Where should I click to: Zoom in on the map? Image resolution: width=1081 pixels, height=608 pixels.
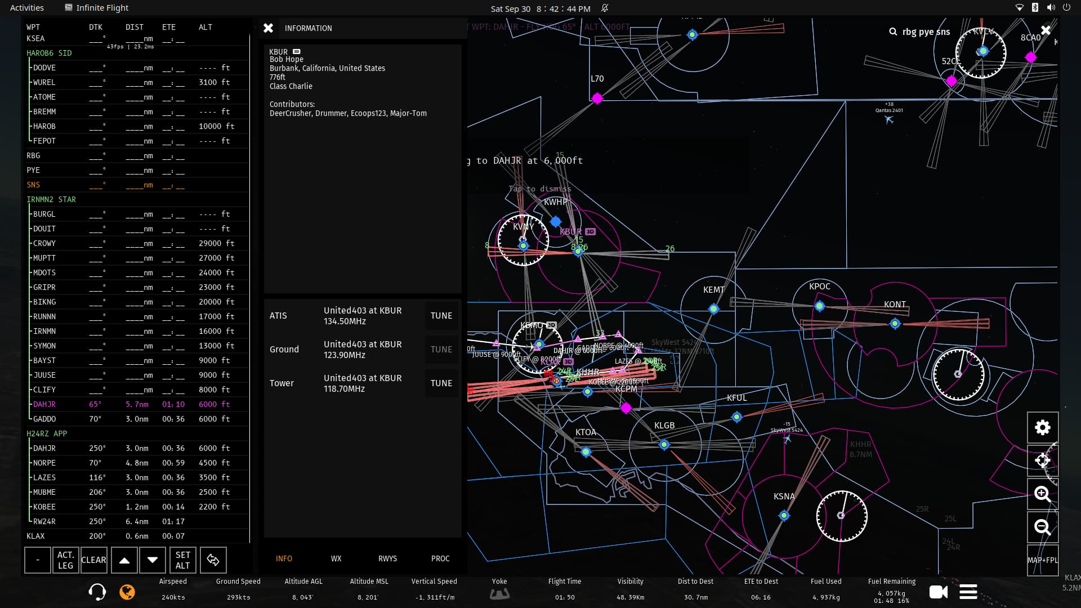pos(1042,494)
